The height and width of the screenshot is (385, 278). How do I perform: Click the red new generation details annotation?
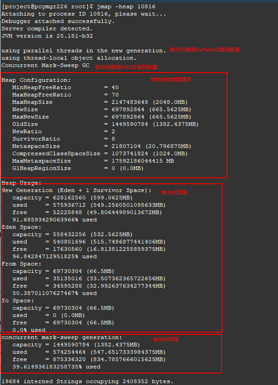click(174, 192)
